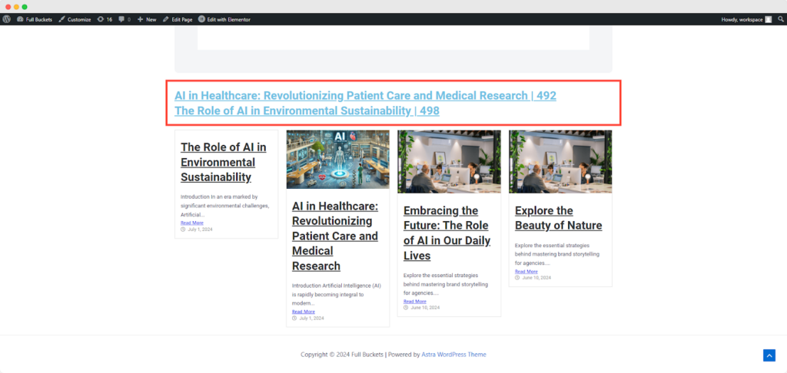
Task: Click the clock icon beside AI in Healthcare date
Action: 294,318
